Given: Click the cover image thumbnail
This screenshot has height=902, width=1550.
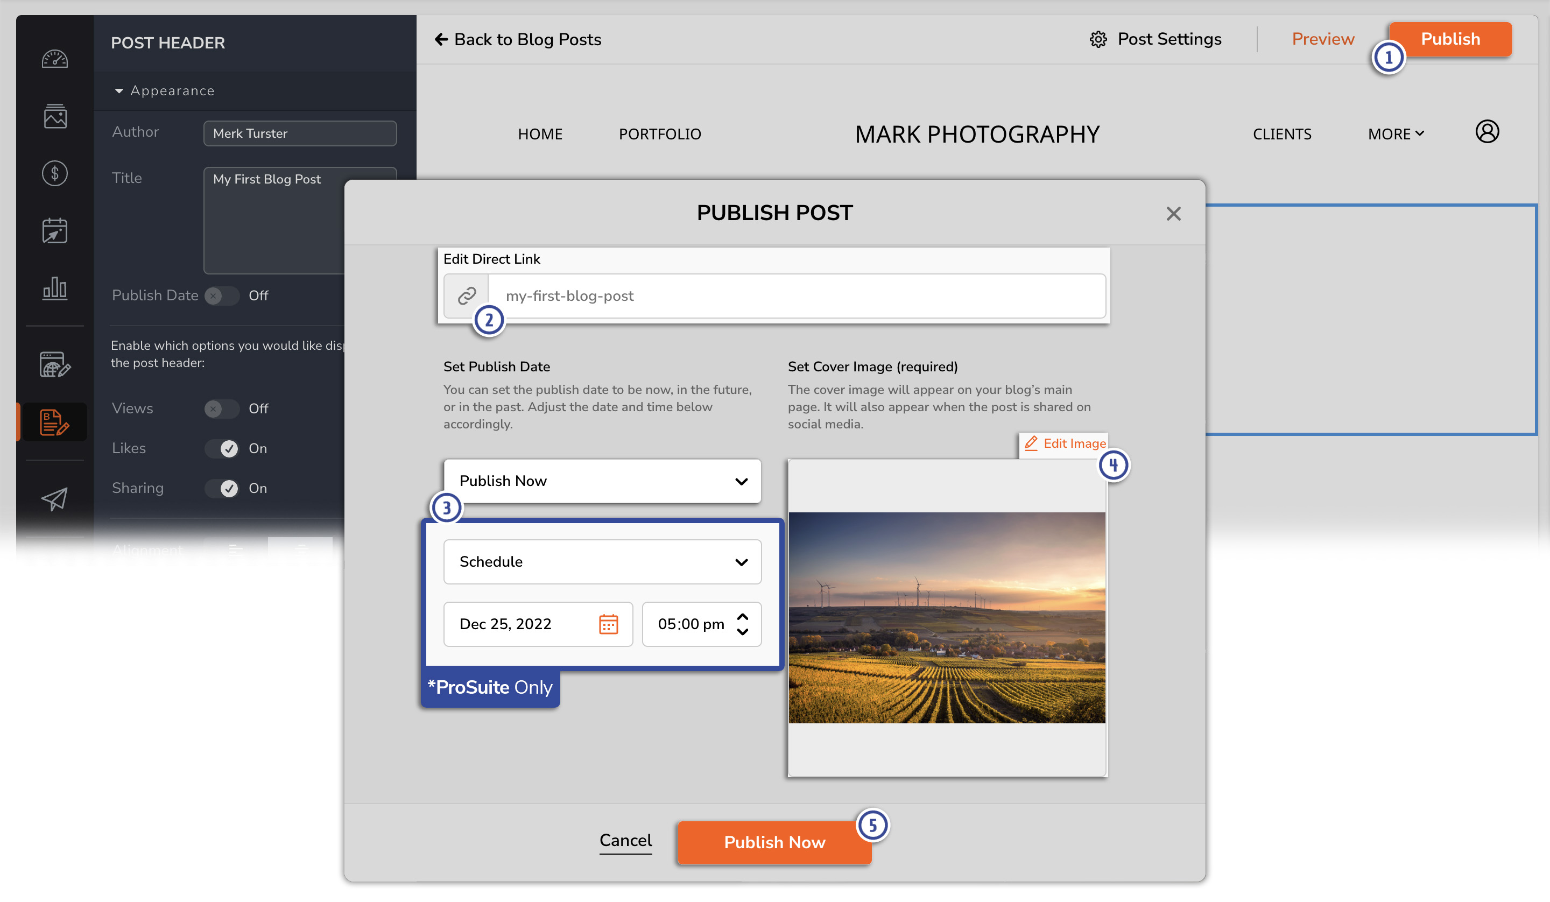Looking at the screenshot, I should pyautogui.click(x=947, y=618).
